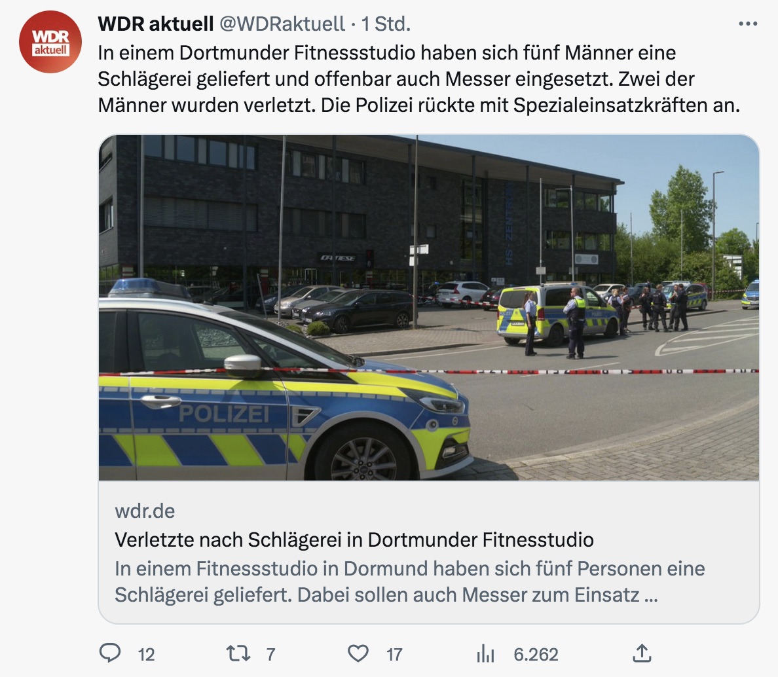Open the tweet text about the Dortmunder Fitnessstudio
The width and height of the screenshot is (778, 677).
[418, 79]
